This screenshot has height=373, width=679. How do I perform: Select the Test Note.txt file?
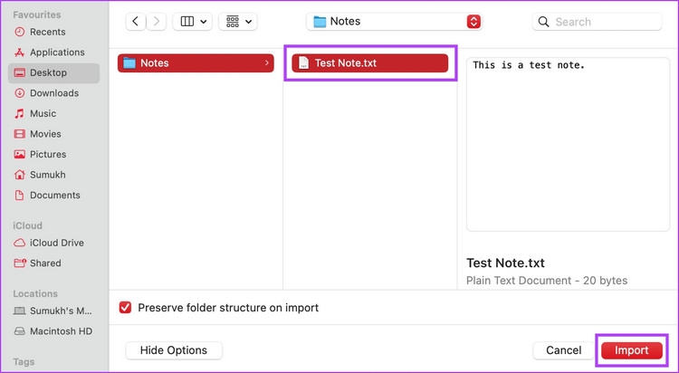[370, 63]
